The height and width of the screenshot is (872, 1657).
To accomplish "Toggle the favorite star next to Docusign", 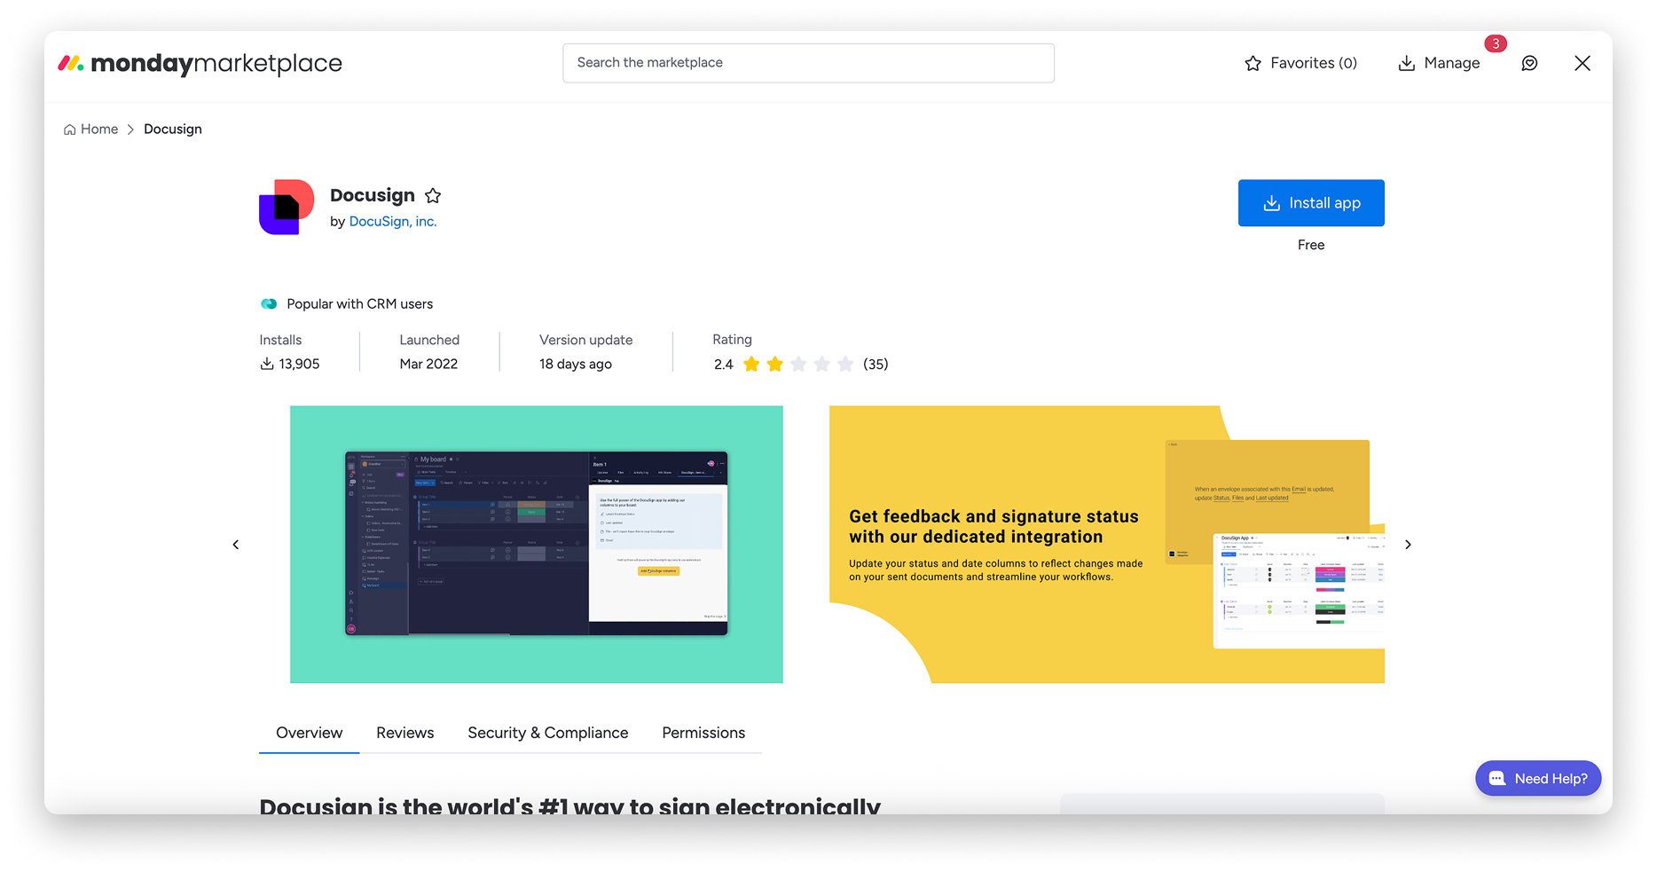I will click(x=433, y=196).
